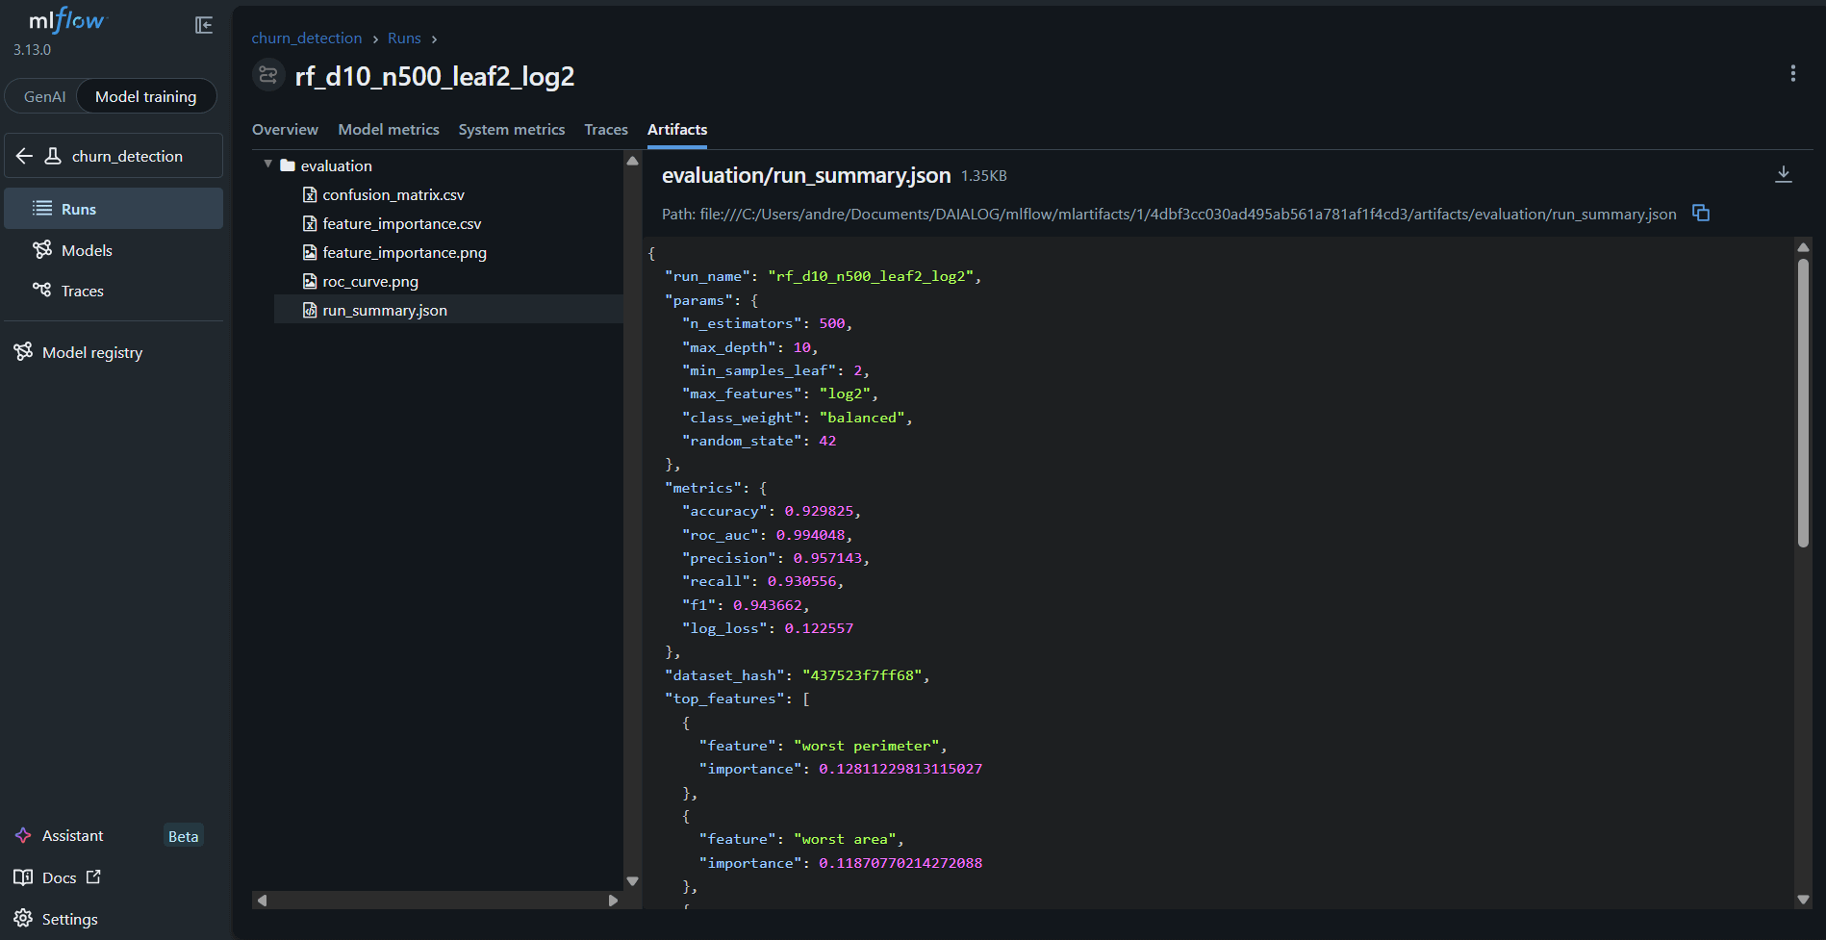This screenshot has height=940, width=1826.
Task: Switch to GenAI mode
Action: (x=44, y=96)
